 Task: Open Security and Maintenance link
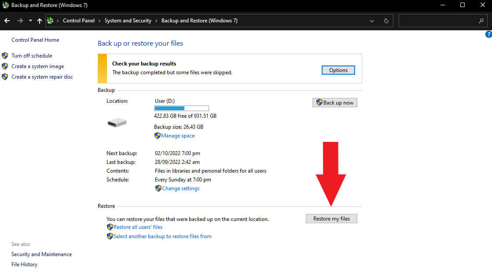tap(42, 254)
